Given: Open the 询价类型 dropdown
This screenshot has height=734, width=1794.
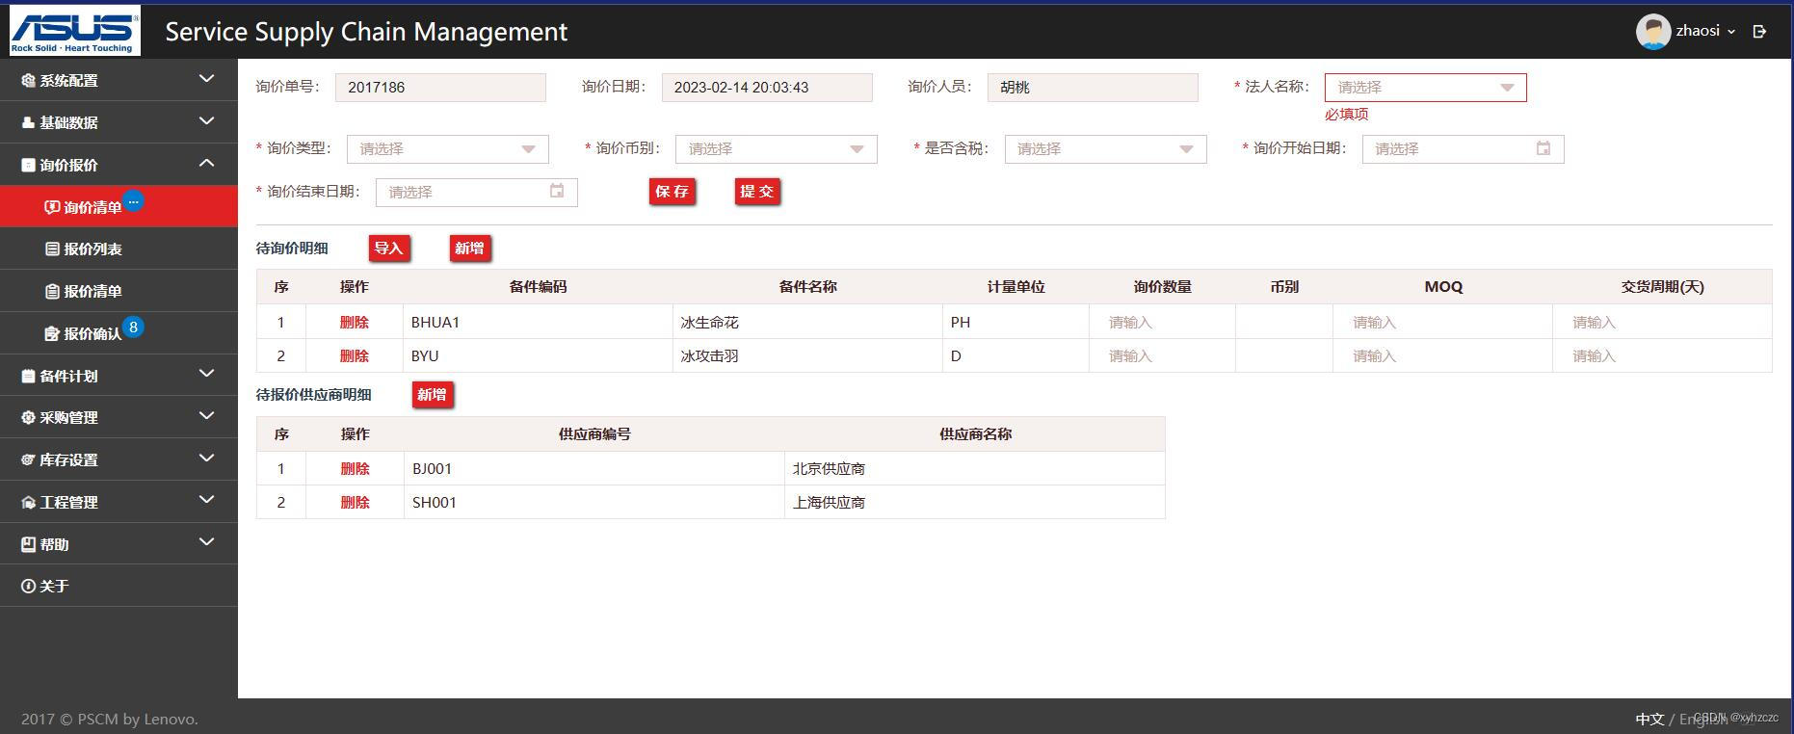Looking at the screenshot, I should pos(448,149).
